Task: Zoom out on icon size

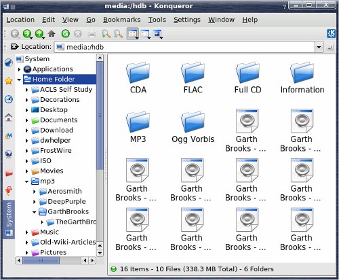Action: click(118, 34)
